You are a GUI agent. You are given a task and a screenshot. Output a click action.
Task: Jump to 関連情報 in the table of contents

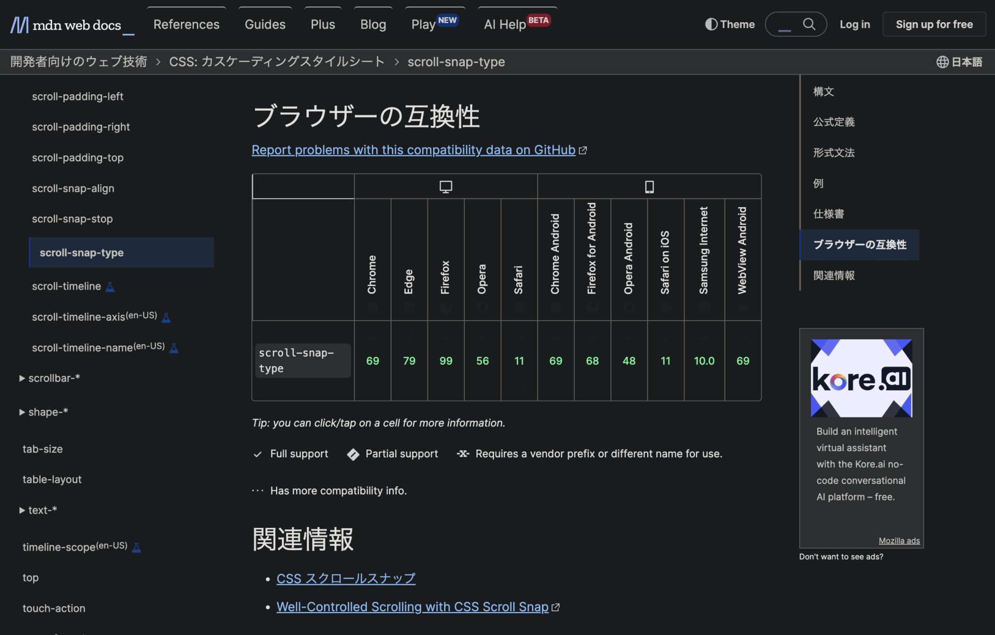[834, 276]
